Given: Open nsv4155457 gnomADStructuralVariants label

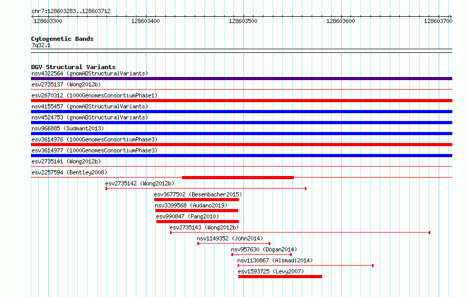Looking at the screenshot, I should click(90, 106).
